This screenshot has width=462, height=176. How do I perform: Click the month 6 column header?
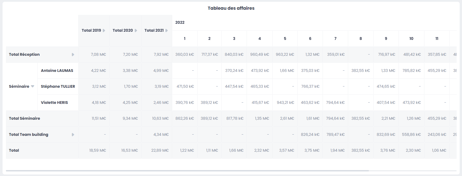pos(310,39)
